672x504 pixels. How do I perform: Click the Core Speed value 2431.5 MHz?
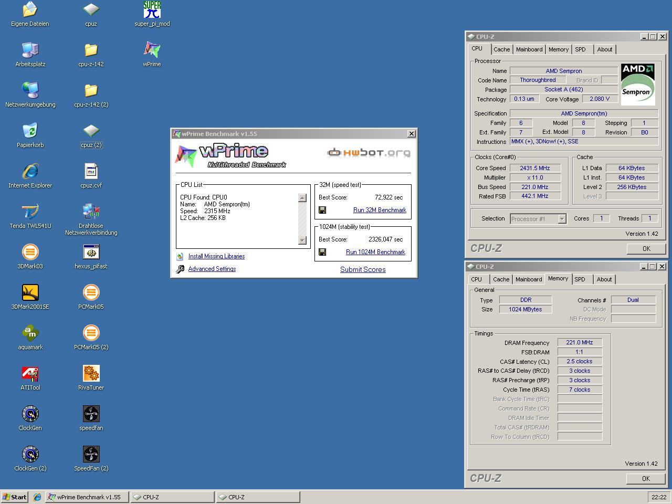point(535,168)
